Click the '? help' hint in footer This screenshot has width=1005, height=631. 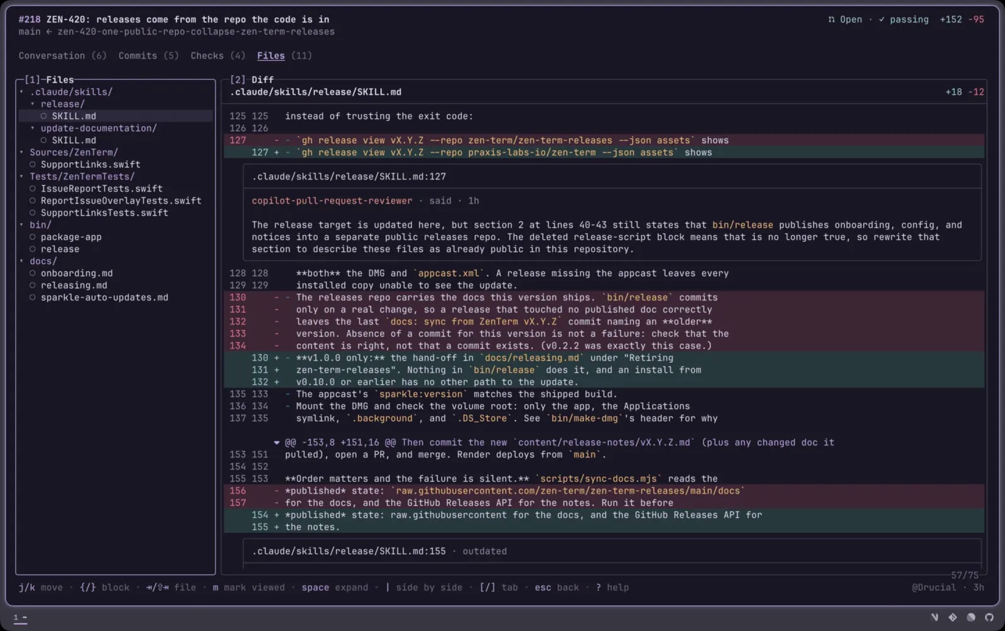pos(612,588)
